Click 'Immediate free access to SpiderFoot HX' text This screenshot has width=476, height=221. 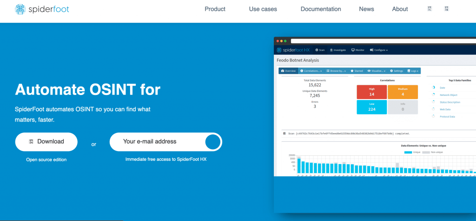coord(166,159)
